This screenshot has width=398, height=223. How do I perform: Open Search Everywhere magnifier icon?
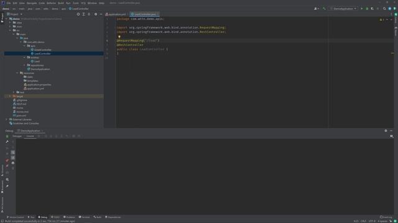(384, 9)
